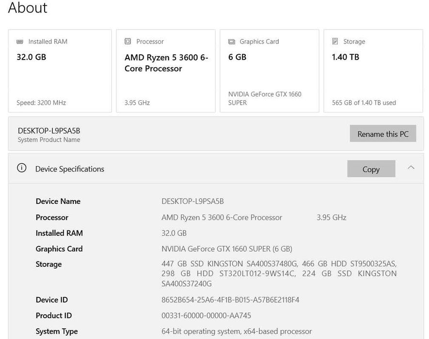Click the Device Specifications header title
429x339 pixels.
point(70,169)
